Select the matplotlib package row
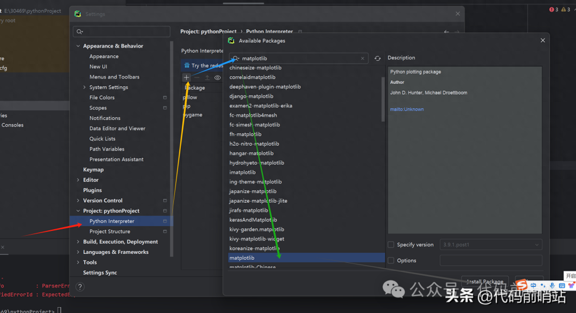 coord(306,258)
